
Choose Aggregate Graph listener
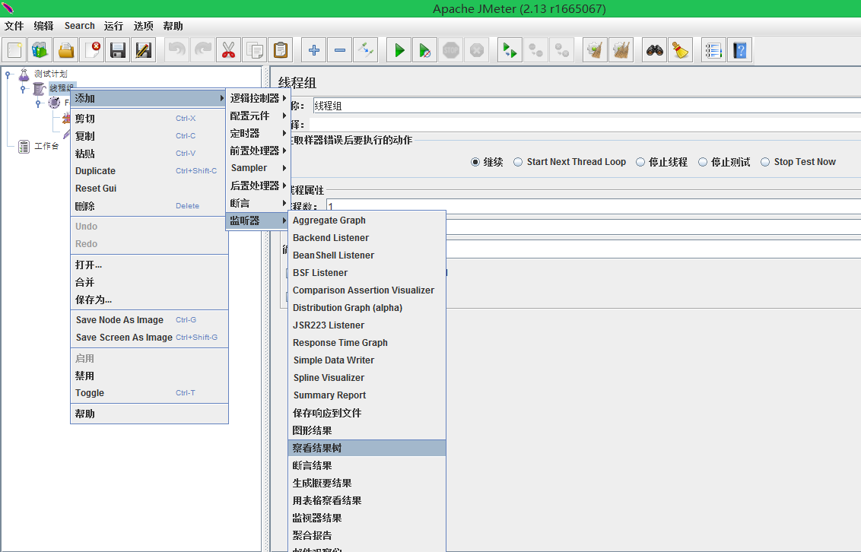point(367,220)
